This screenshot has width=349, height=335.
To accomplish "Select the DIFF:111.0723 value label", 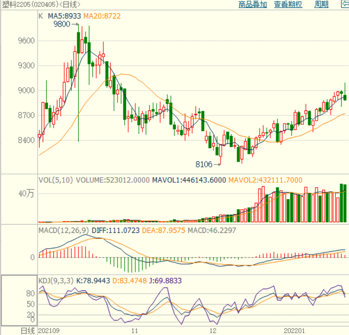I will [116, 230].
